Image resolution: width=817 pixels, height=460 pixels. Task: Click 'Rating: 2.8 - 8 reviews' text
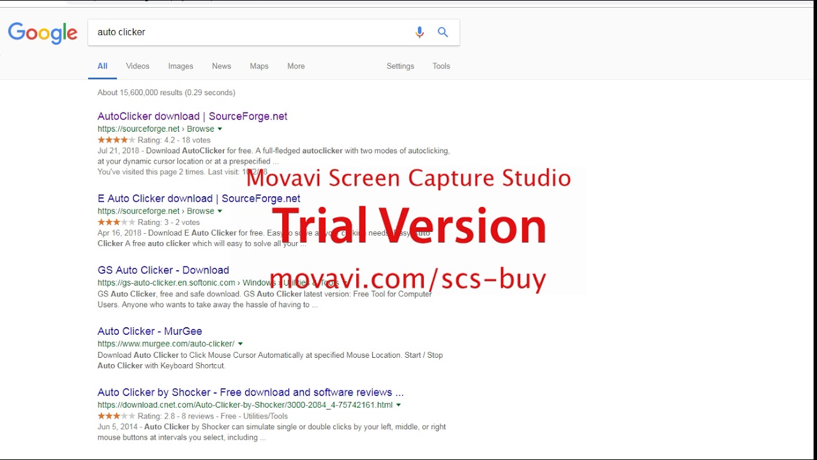[176, 416]
